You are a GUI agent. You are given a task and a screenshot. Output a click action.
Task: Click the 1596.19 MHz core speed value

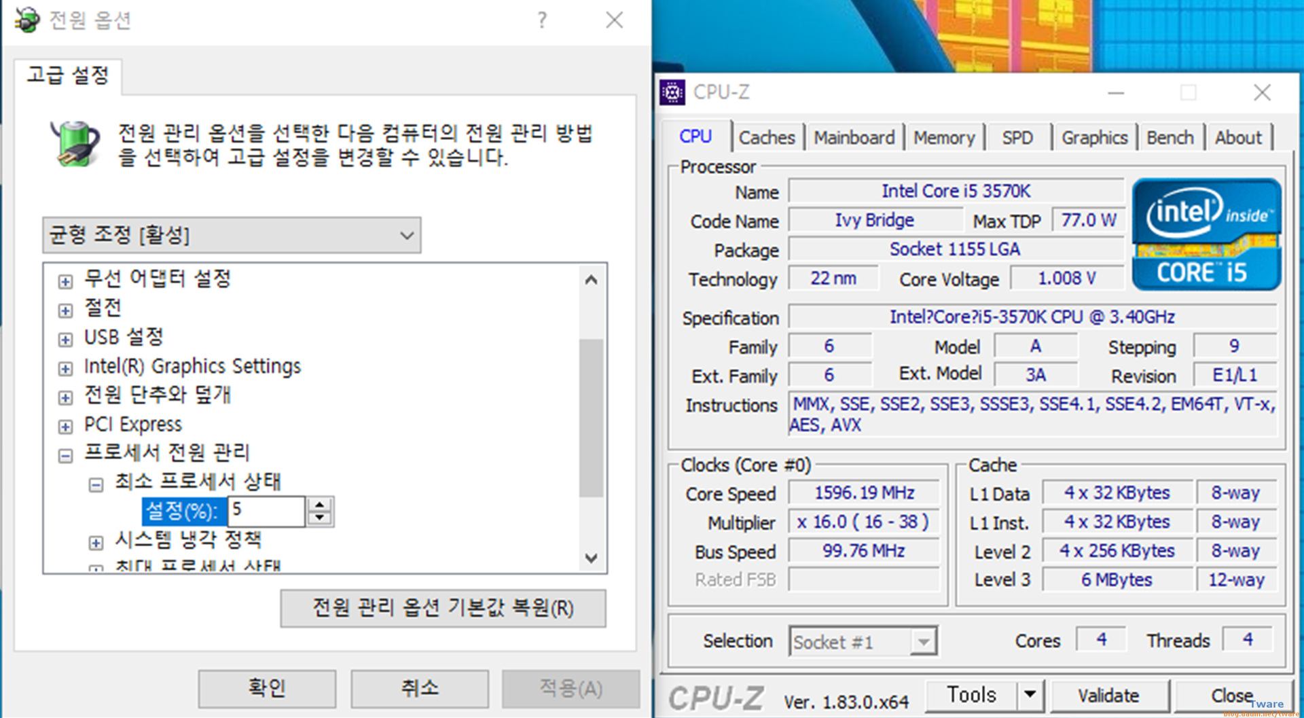click(865, 493)
